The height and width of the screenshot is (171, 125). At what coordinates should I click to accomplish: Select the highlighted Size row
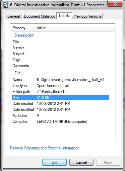(60, 98)
